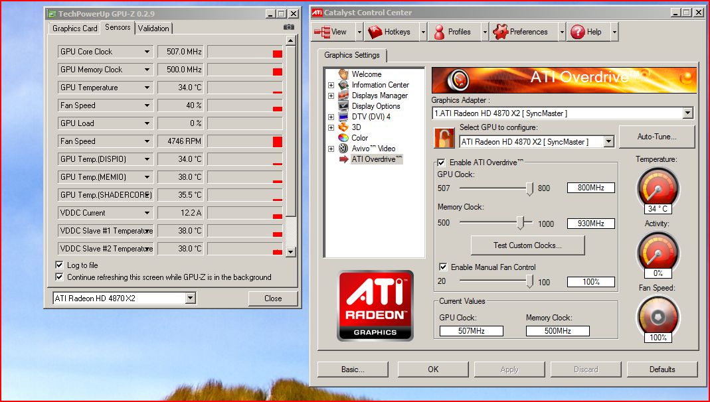The image size is (710, 402).
Task: Select the Display Options tree icon
Action: pos(343,106)
